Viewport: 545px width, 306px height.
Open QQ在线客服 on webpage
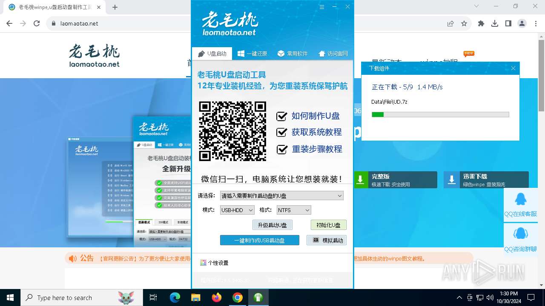(x=520, y=204)
